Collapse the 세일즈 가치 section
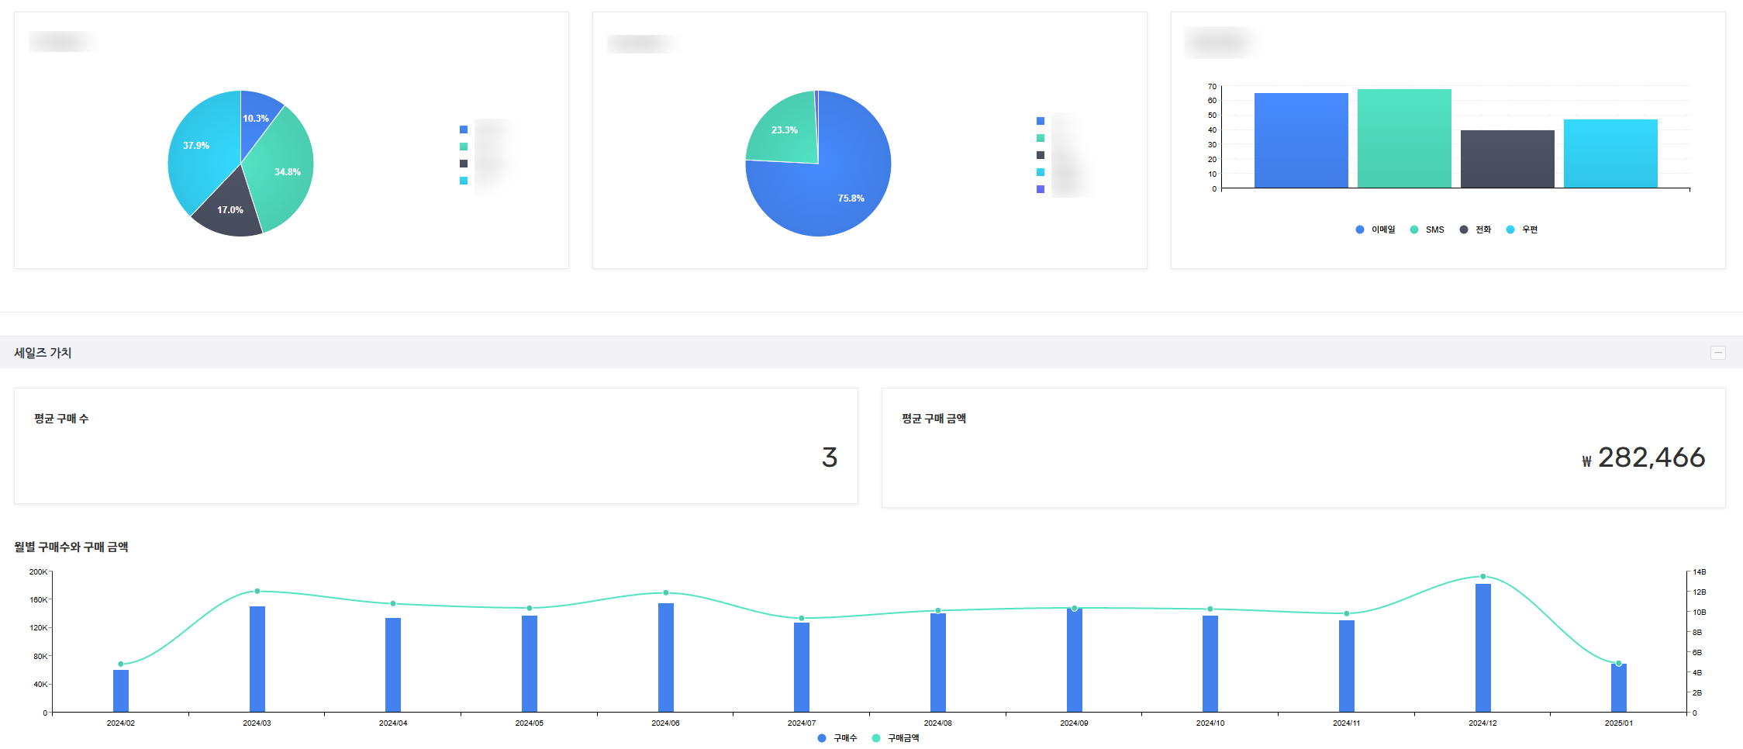The height and width of the screenshot is (749, 1743). click(x=1718, y=353)
